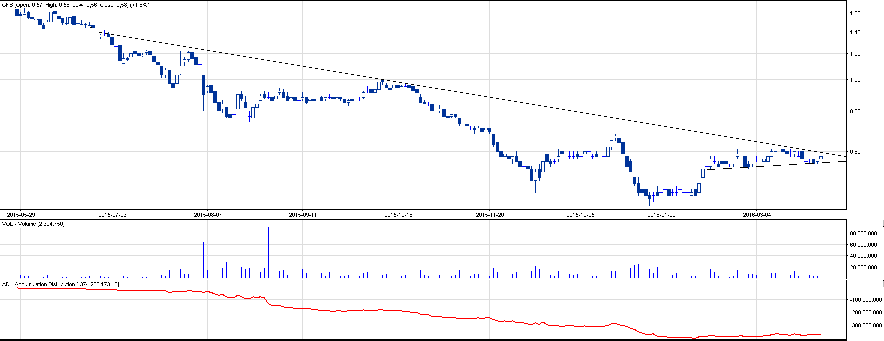Select the VOL - Volume panel label
This screenshot has height=341, width=884.
coord(33,224)
